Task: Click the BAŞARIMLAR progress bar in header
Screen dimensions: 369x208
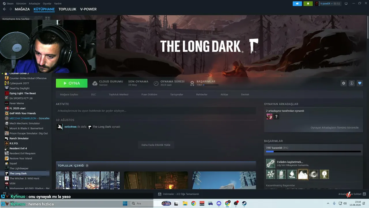Action: point(211,85)
